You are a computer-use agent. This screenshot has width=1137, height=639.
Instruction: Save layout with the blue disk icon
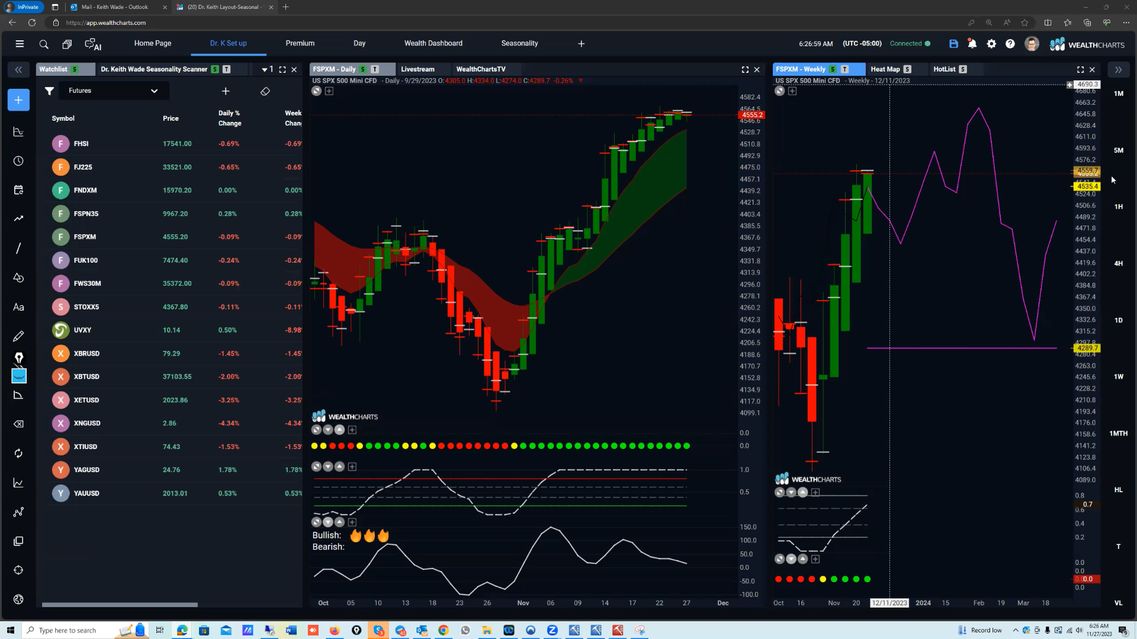[x=953, y=44]
